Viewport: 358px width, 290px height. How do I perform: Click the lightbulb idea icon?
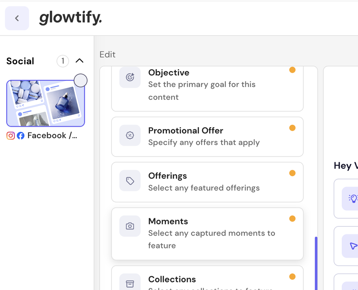coord(352,198)
